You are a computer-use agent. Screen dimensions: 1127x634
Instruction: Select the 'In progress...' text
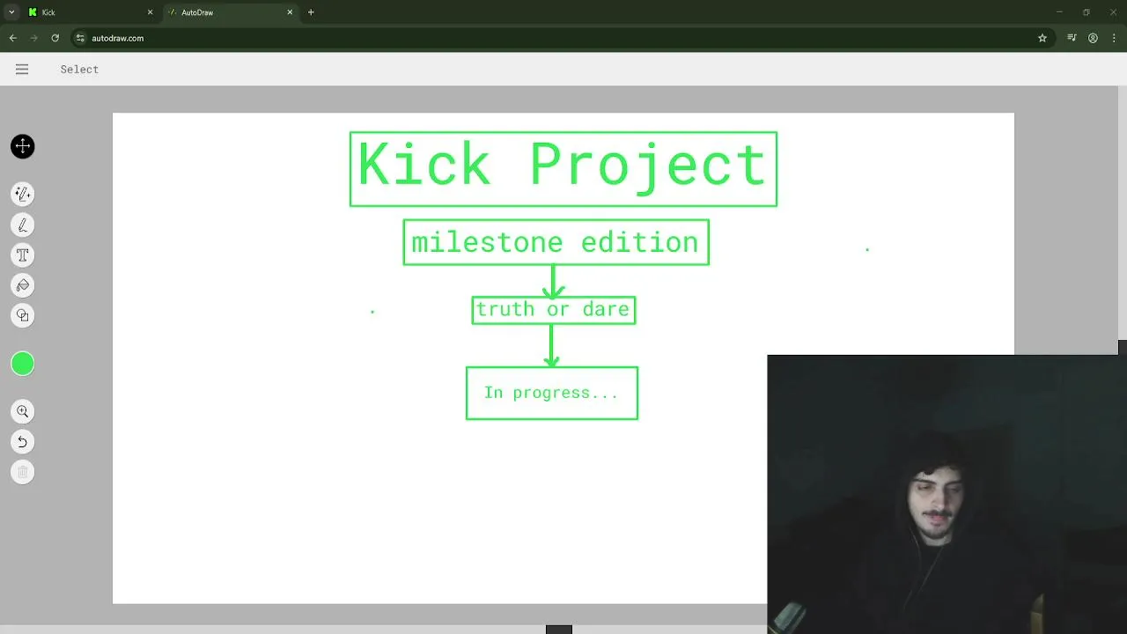551,393
